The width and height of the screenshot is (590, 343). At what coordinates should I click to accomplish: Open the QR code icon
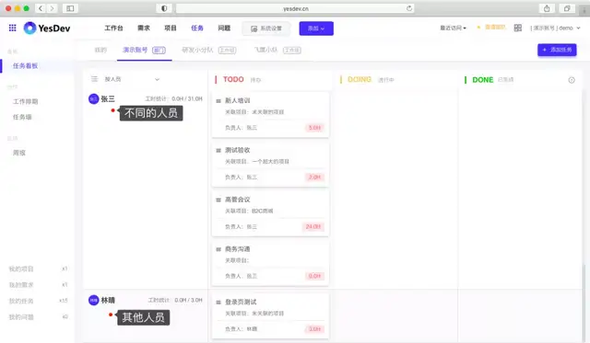pyautogui.click(x=518, y=28)
